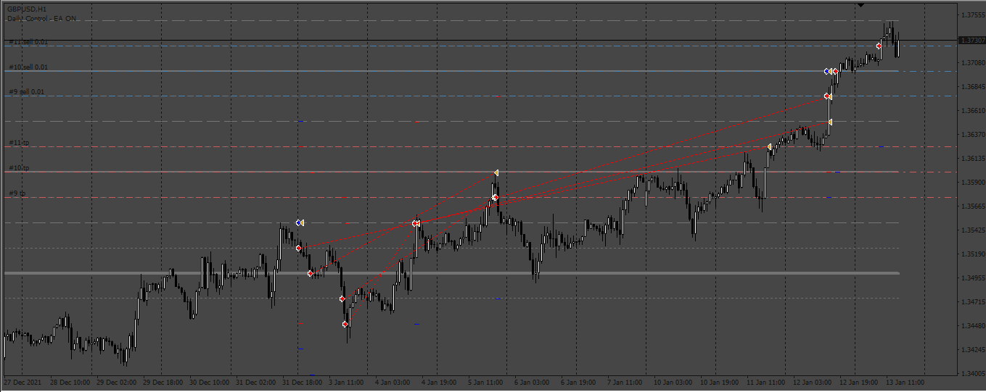The image size is (986, 392).
Task: Click the 1.34245 price on the scale
Action: pos(972,350)
